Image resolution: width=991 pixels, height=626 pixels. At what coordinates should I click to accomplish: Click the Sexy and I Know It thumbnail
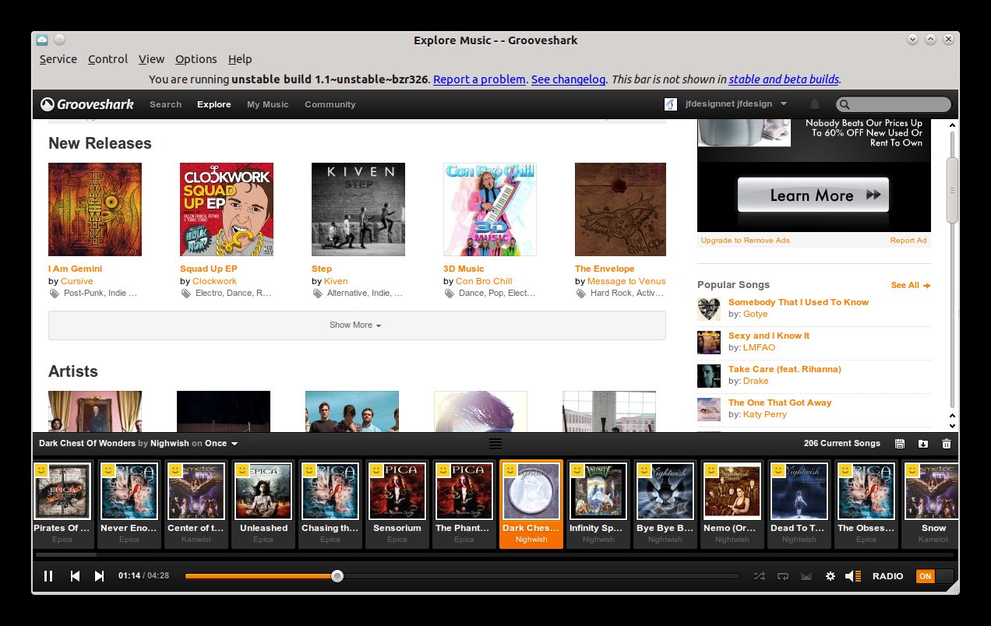(709, 343)
